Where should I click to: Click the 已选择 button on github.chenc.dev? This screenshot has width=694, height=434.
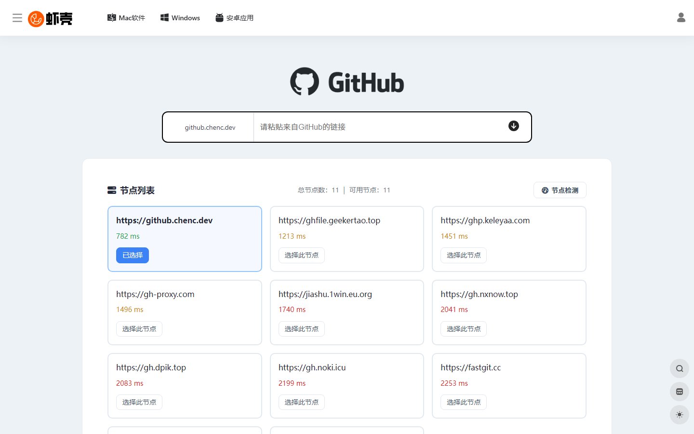coord(133,255)
